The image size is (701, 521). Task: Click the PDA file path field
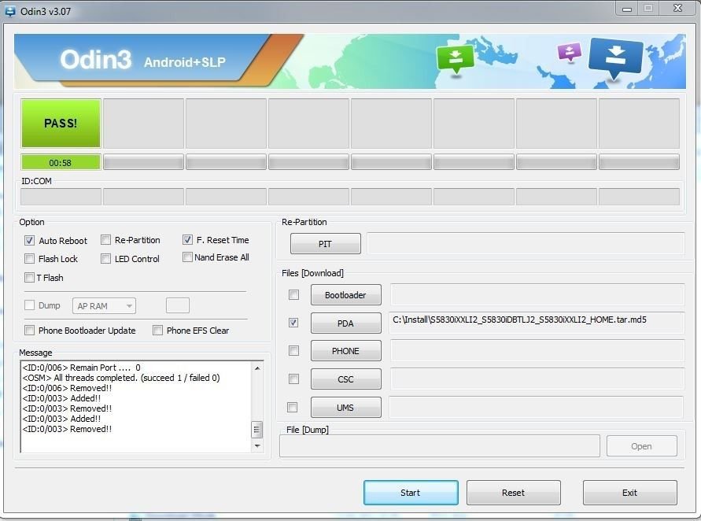tap(537, 323)
